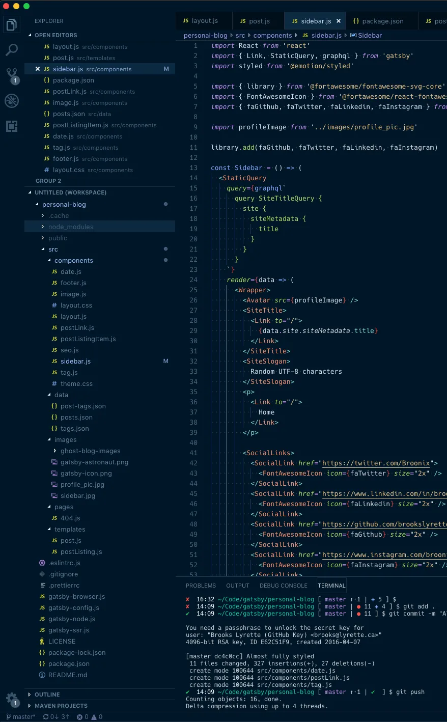Open the Search view icon
The width and height of the screenshot is (447, 722).
(x=12, y=50)
